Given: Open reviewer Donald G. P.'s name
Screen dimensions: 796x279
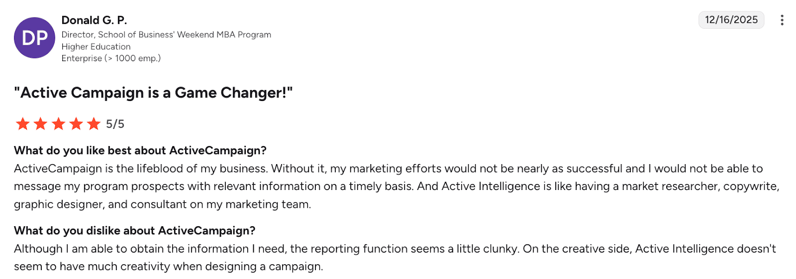Looking at the screenshot, I should pyautogui.click(x=94, y=20).
